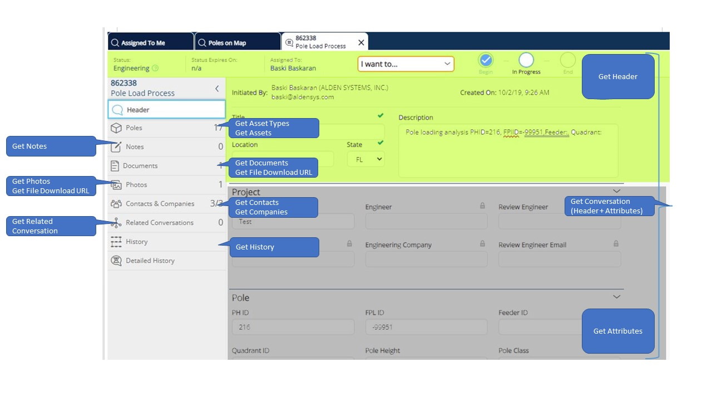Click the Project field containing "Test"
Viewport: 712px width, 401px height.
tap(293, 221)
